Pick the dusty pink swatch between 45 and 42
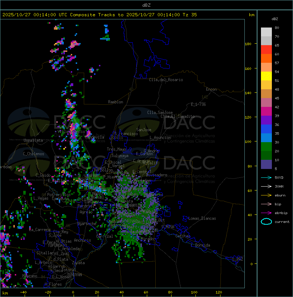 266,103
